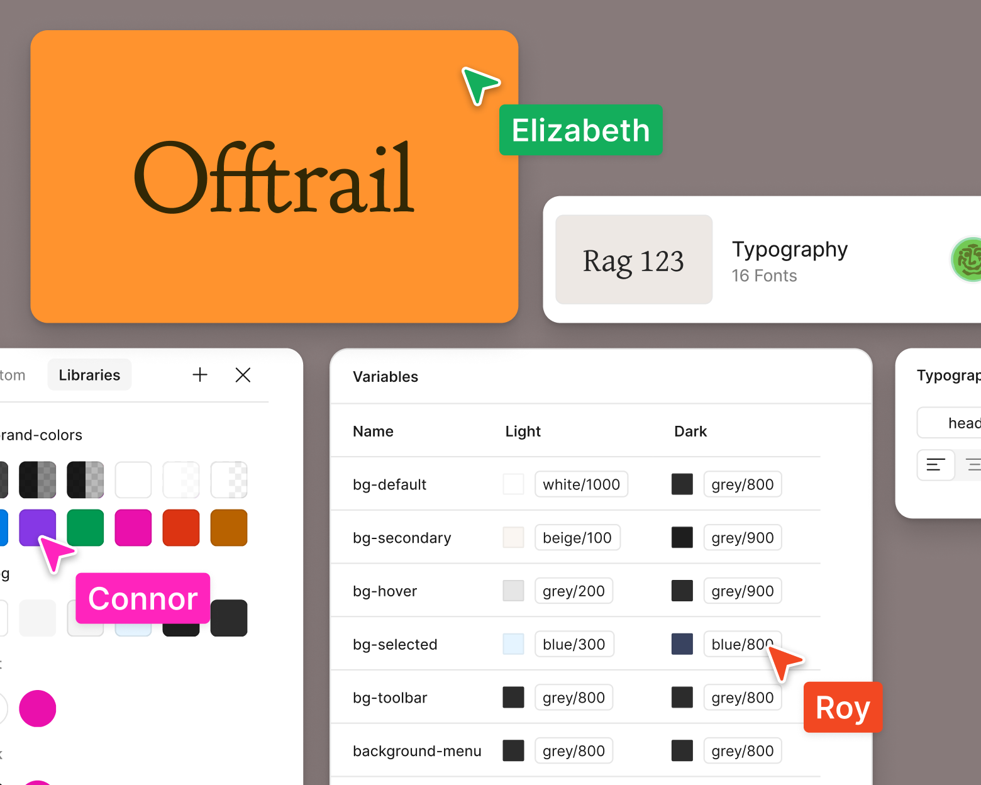Click the Light column header

coord(523,431)
